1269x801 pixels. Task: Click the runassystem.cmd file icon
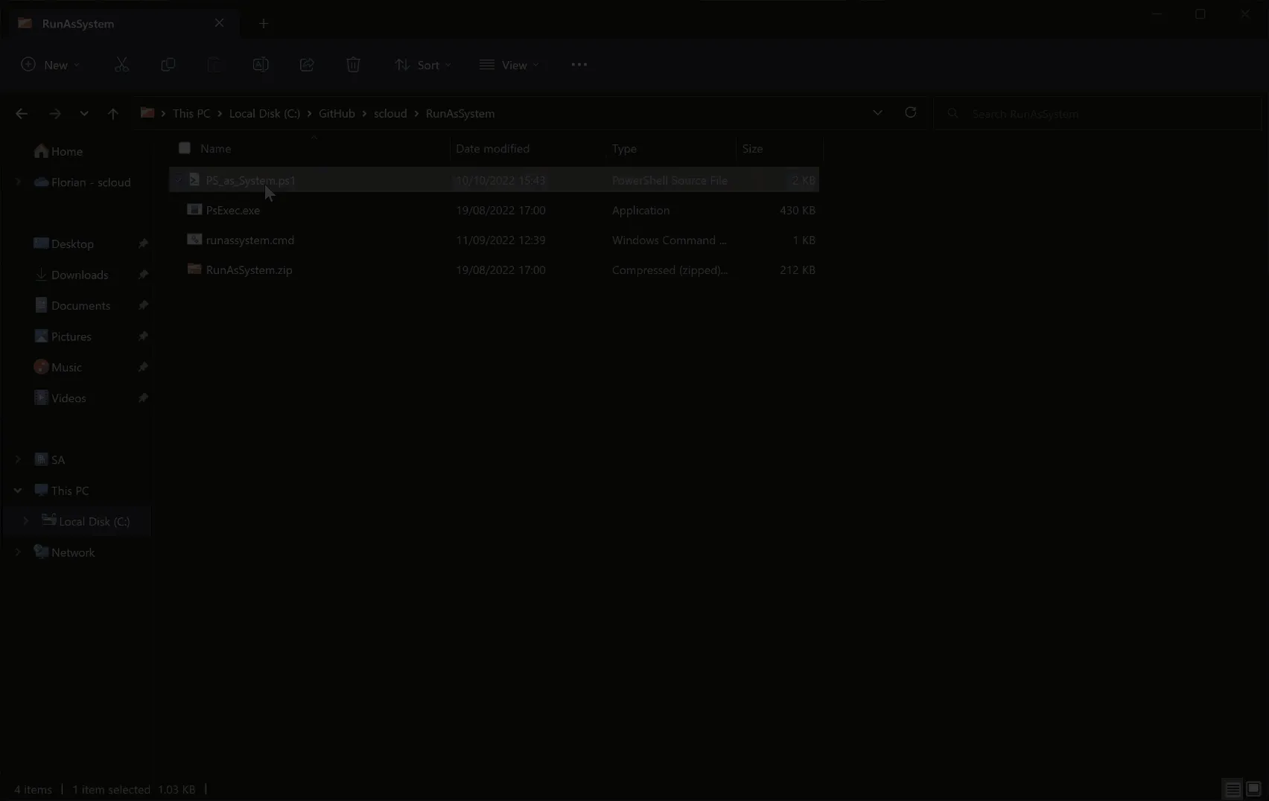194,239
